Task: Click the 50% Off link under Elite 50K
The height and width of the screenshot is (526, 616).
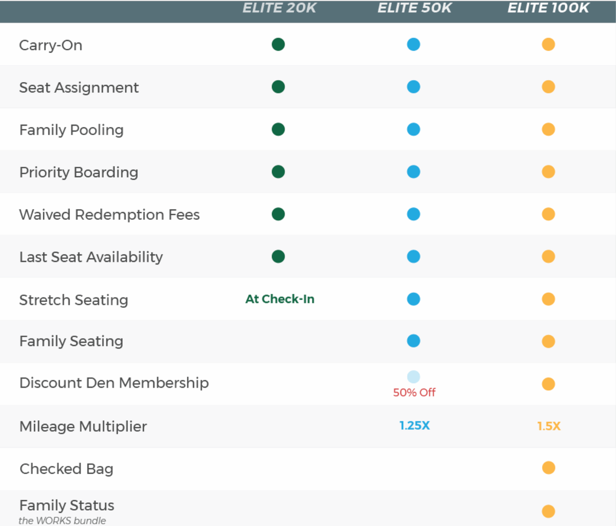Action: (414, 392)
